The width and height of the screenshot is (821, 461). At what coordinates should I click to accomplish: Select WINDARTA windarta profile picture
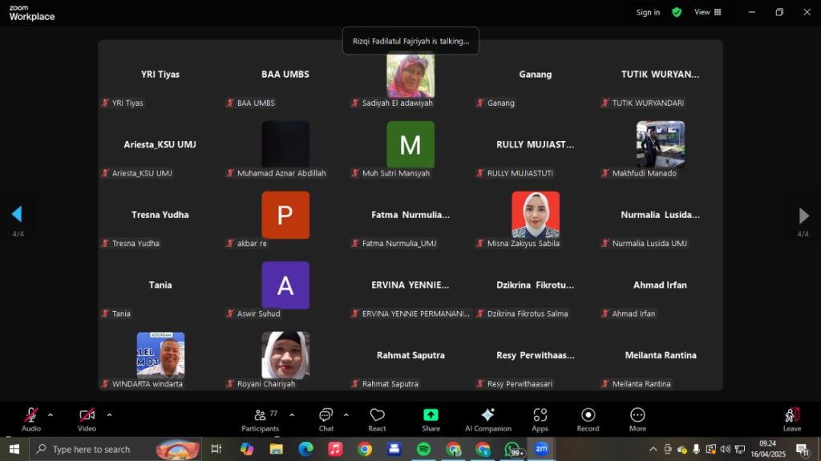point(160,354)
